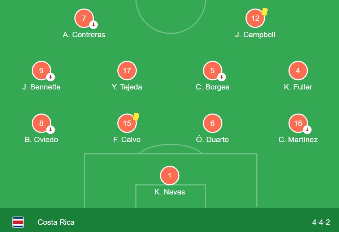
Task: Click the C. Martínez name label
Action: (298, 140)
